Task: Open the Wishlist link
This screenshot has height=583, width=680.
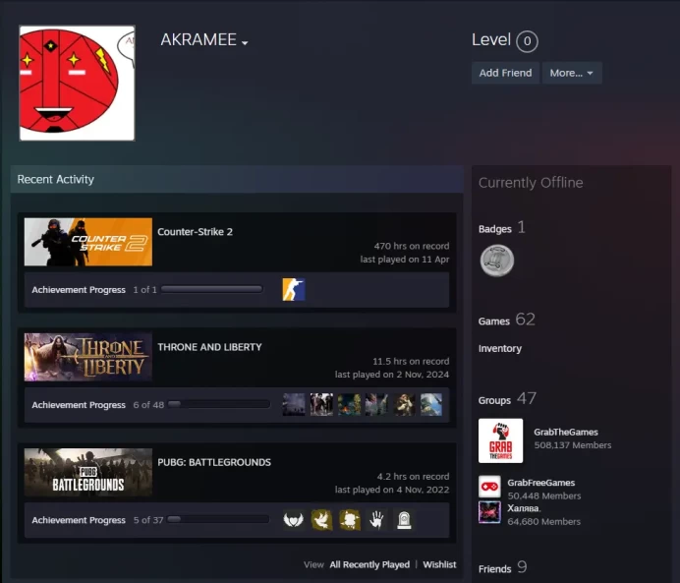Action: 439,564
